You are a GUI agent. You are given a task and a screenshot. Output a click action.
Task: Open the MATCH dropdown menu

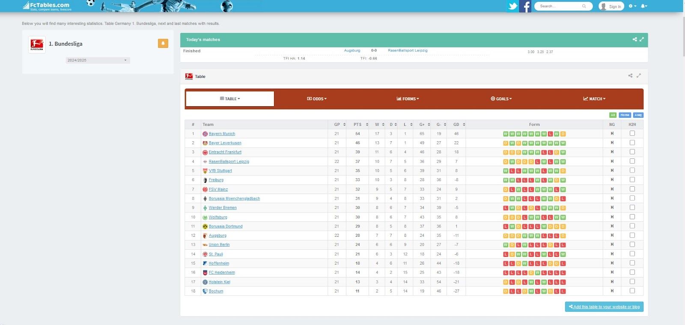tap(594, 98)
